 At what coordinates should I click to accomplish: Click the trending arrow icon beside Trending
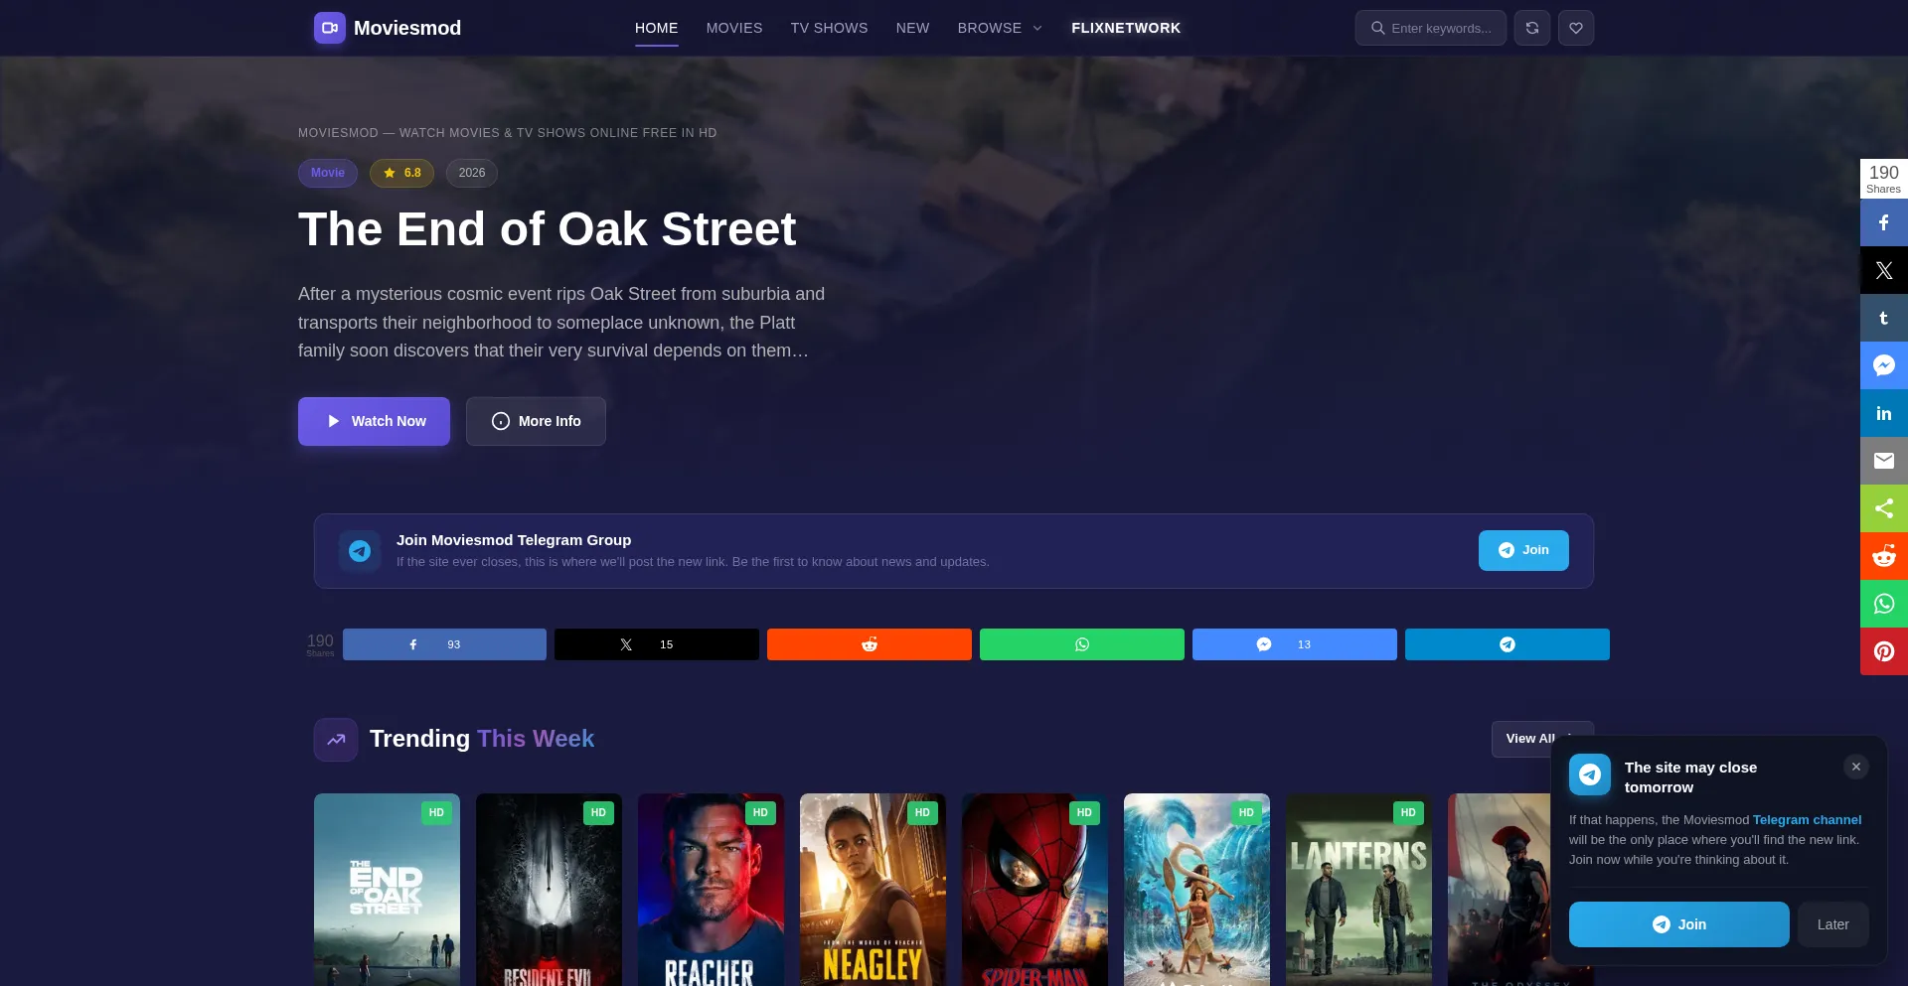336,740
